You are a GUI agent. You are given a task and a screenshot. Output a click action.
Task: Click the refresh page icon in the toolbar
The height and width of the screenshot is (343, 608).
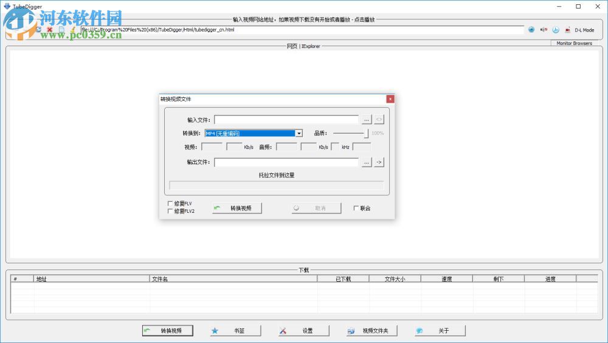coord(38,29)
